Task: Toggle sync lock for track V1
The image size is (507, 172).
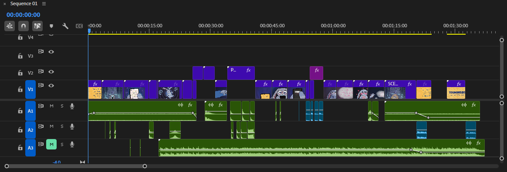Action: coord(41,85)
